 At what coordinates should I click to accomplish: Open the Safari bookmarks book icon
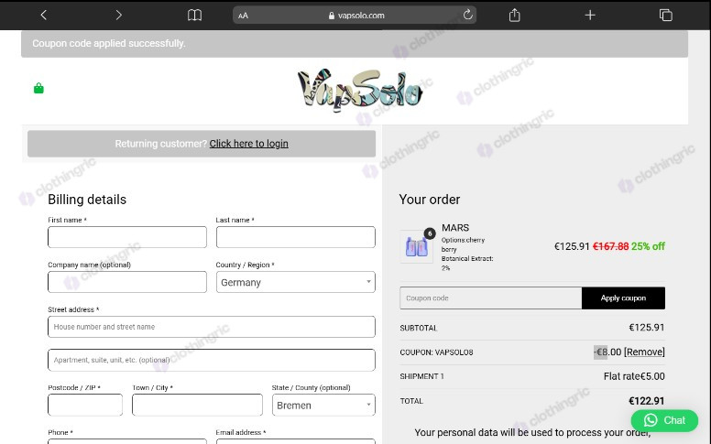[x=194, y=15]
